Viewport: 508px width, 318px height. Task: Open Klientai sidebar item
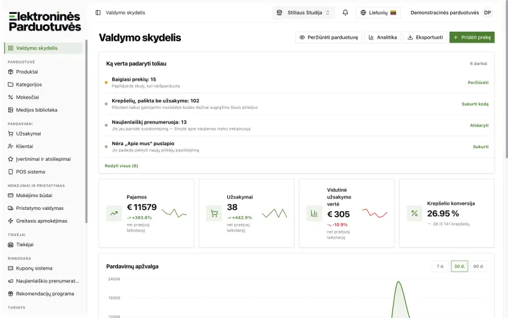tap(43, 146)
